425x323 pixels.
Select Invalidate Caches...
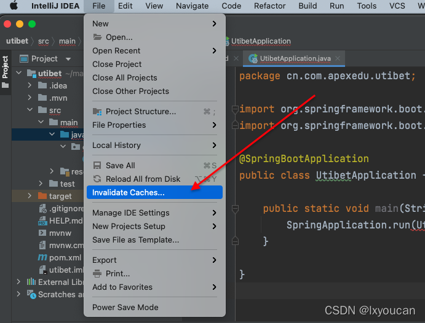click(154, 192)
